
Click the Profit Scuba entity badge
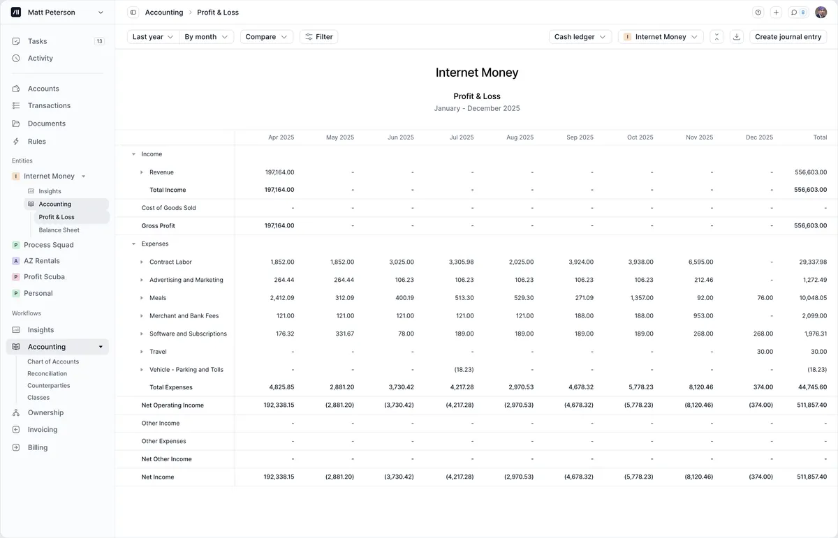coord(16,277)
